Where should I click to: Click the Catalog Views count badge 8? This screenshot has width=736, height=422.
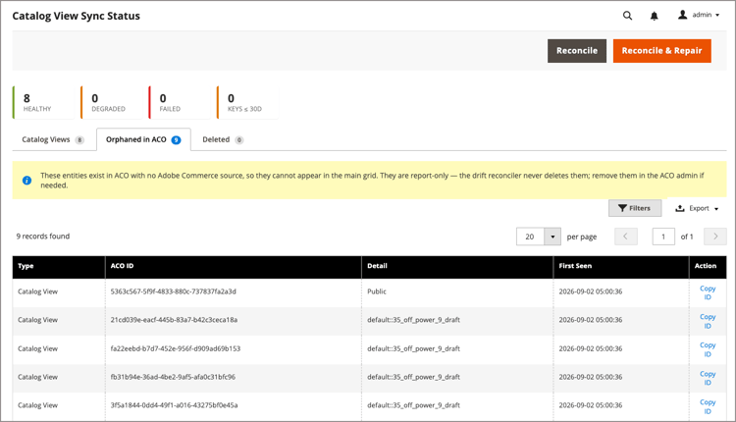(x=79, y=140)
